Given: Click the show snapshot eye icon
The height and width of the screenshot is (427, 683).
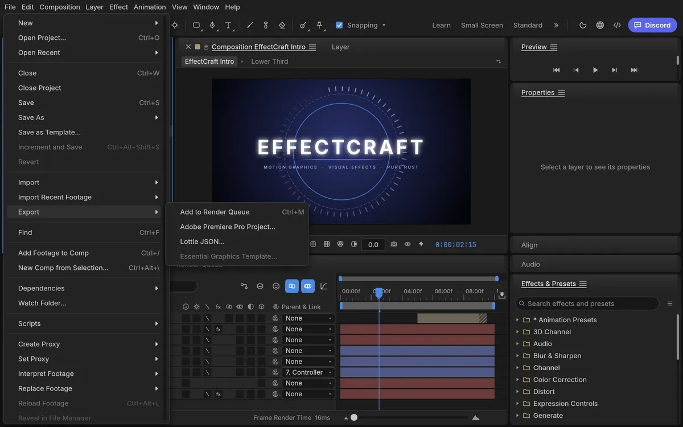Looking at the screenshot, I should pos(408,244).
